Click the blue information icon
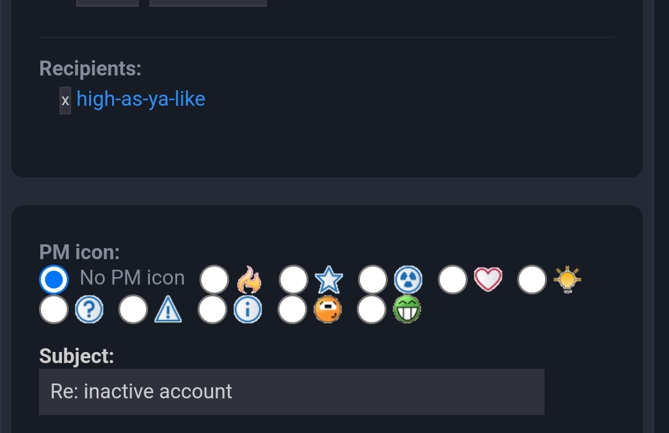 (x=248, y=310)
